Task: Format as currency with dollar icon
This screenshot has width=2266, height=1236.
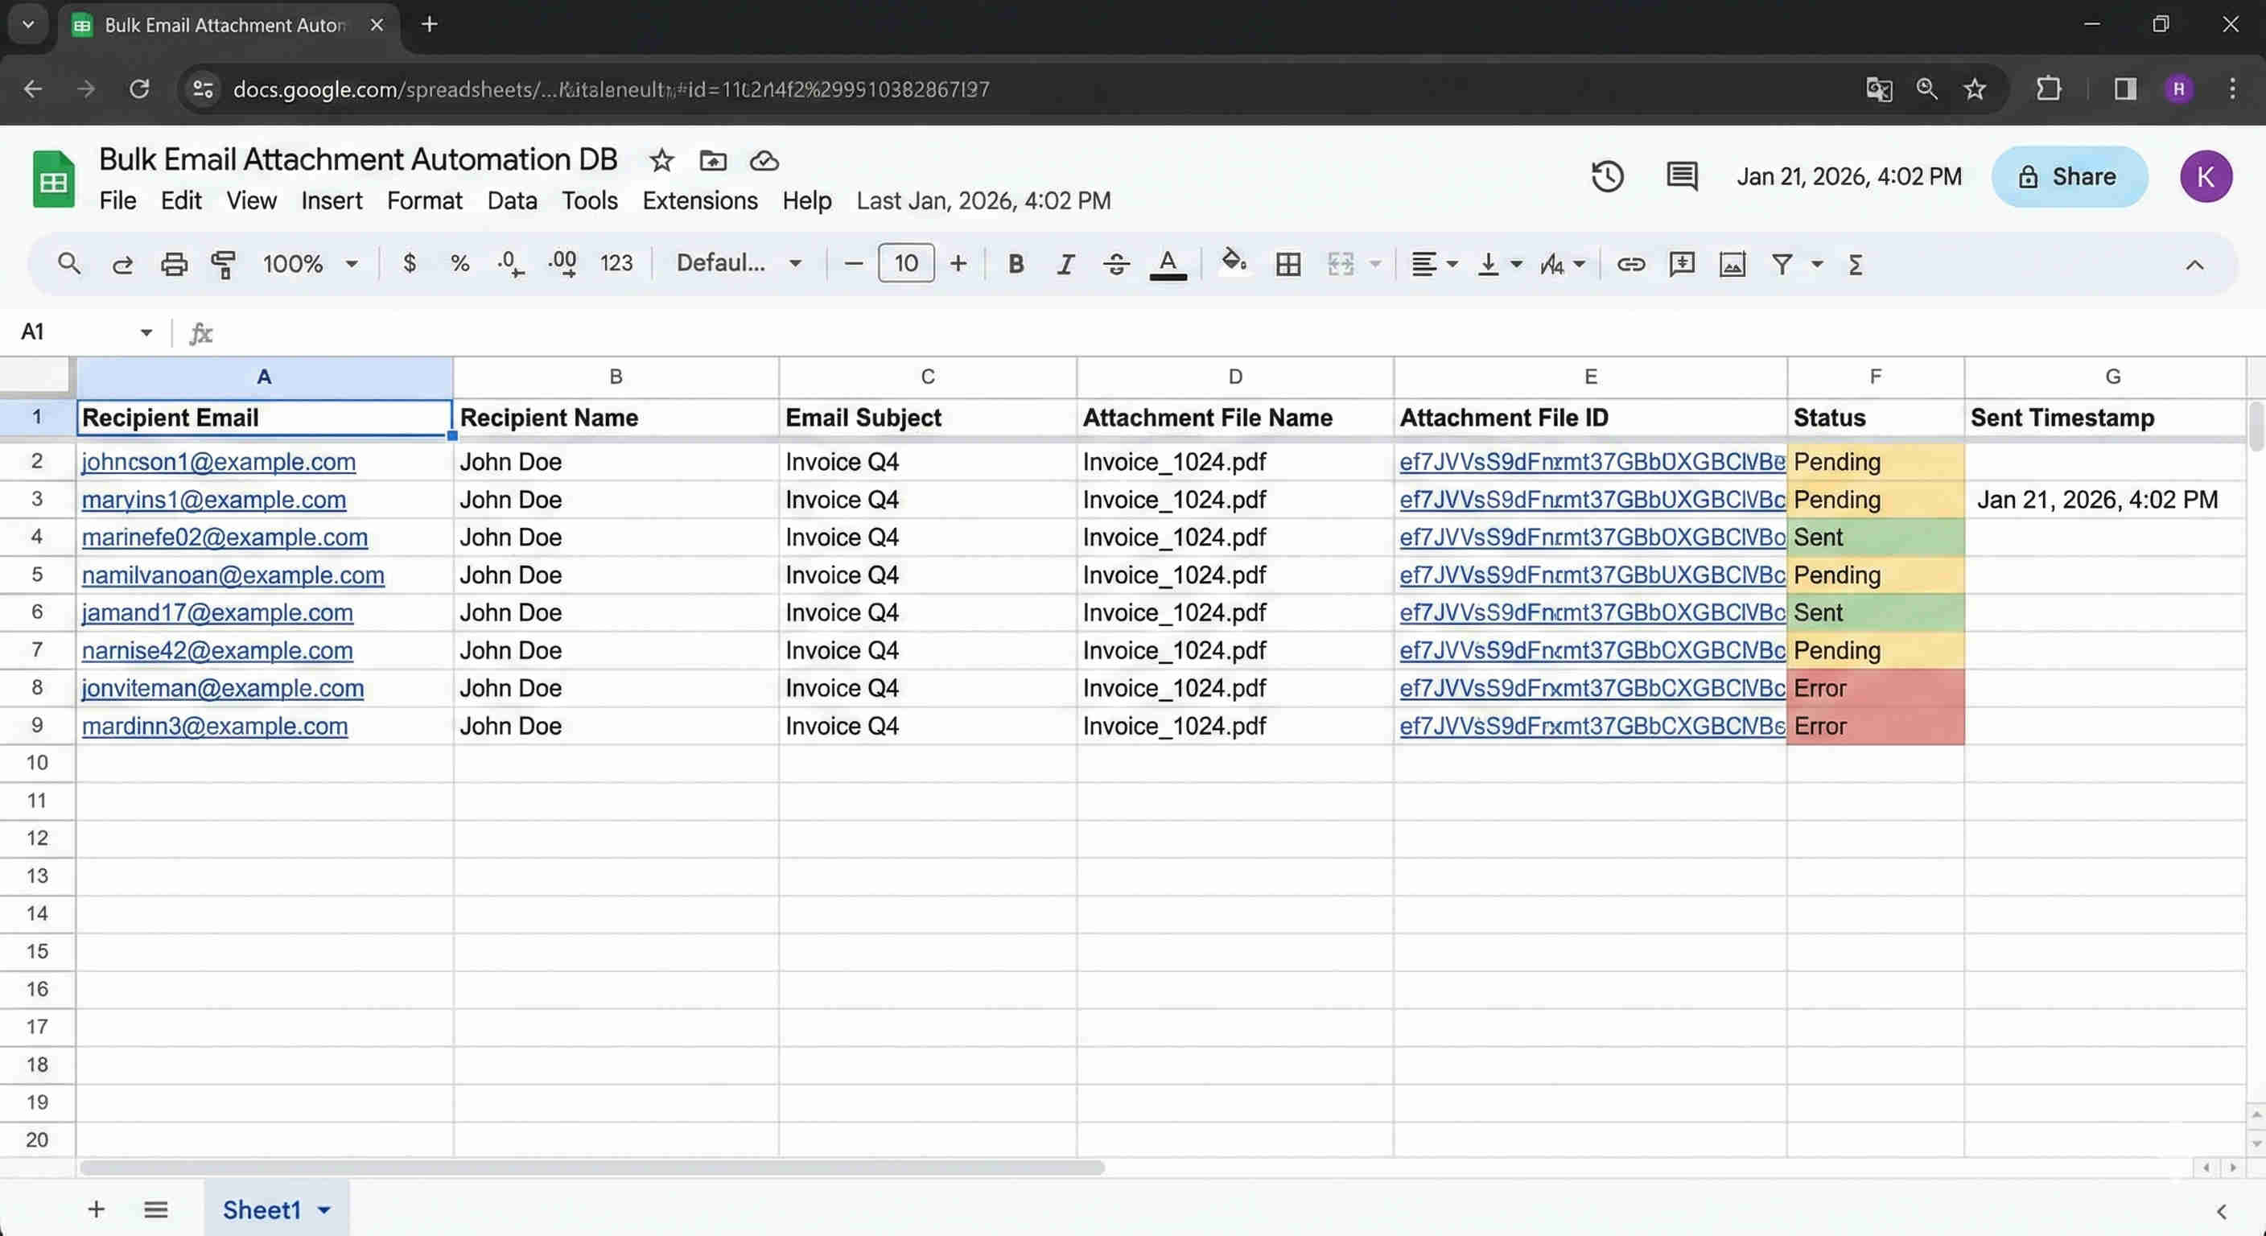Action: 409,263
